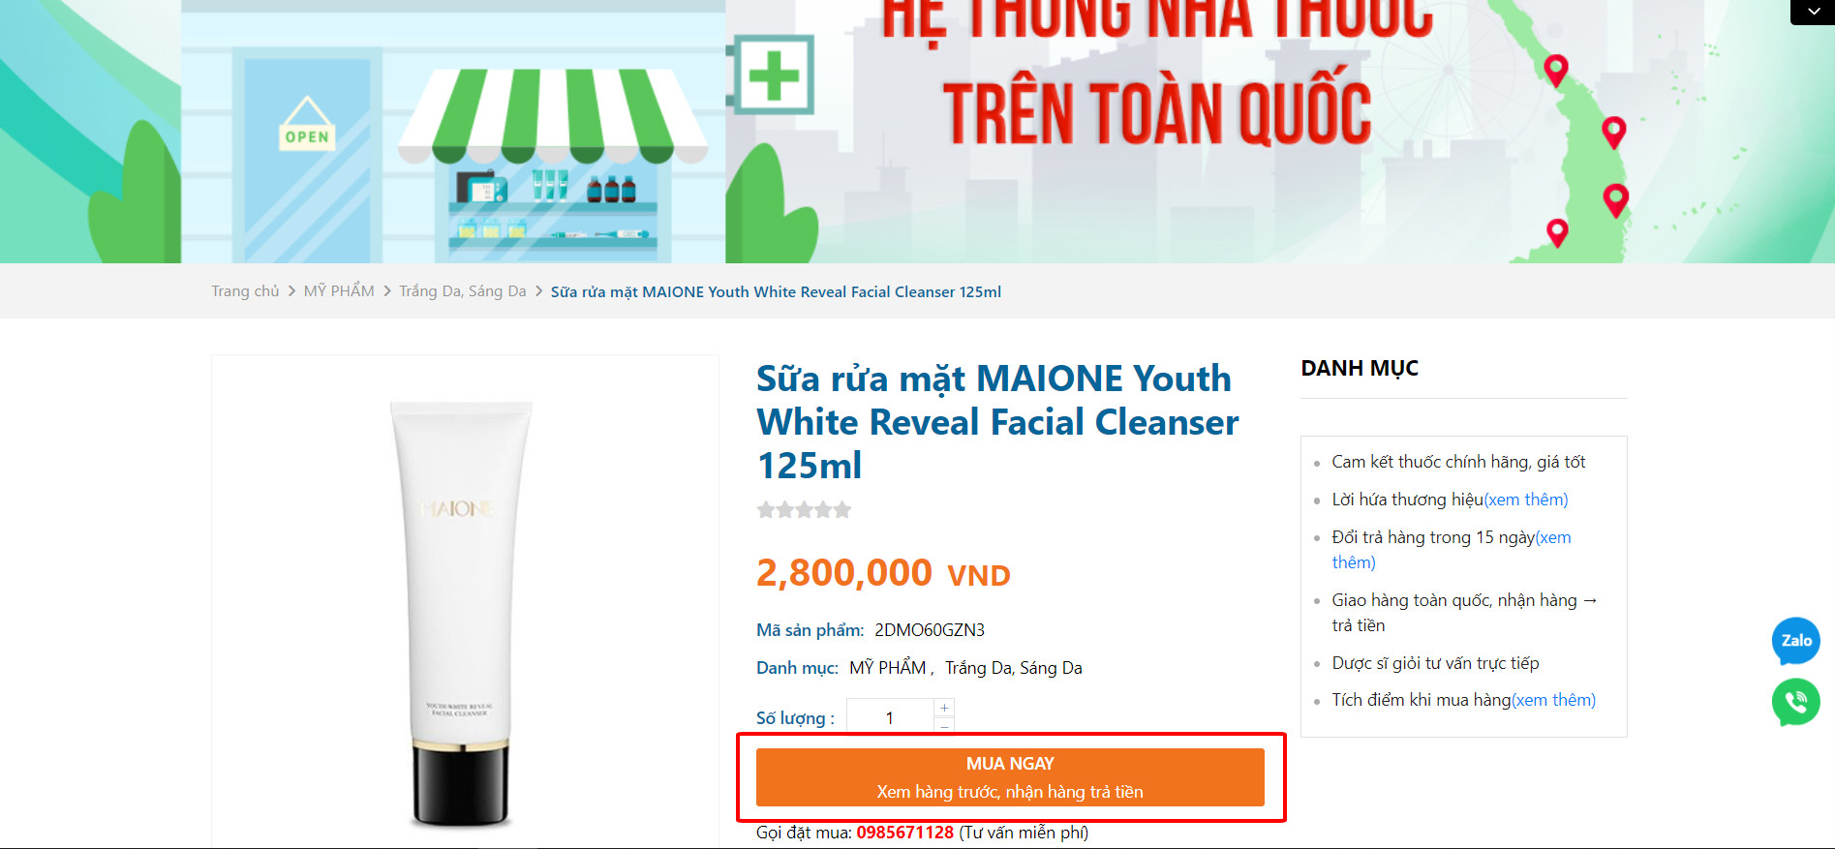The height and width of the screenshot is (849, 1835).
Task: Expand the top-right chevron dropdown
Action: tap(1813, 12)
